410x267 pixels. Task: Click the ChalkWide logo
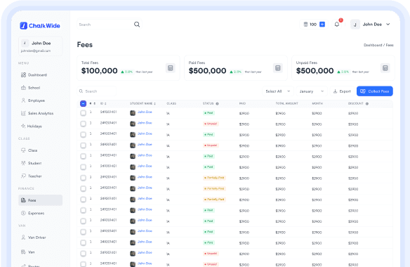click(40, 25)
